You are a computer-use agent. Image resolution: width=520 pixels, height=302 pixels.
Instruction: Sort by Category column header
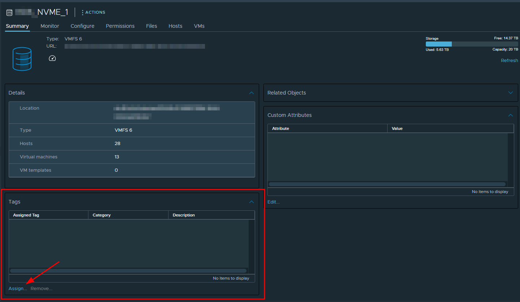[128, 215]
